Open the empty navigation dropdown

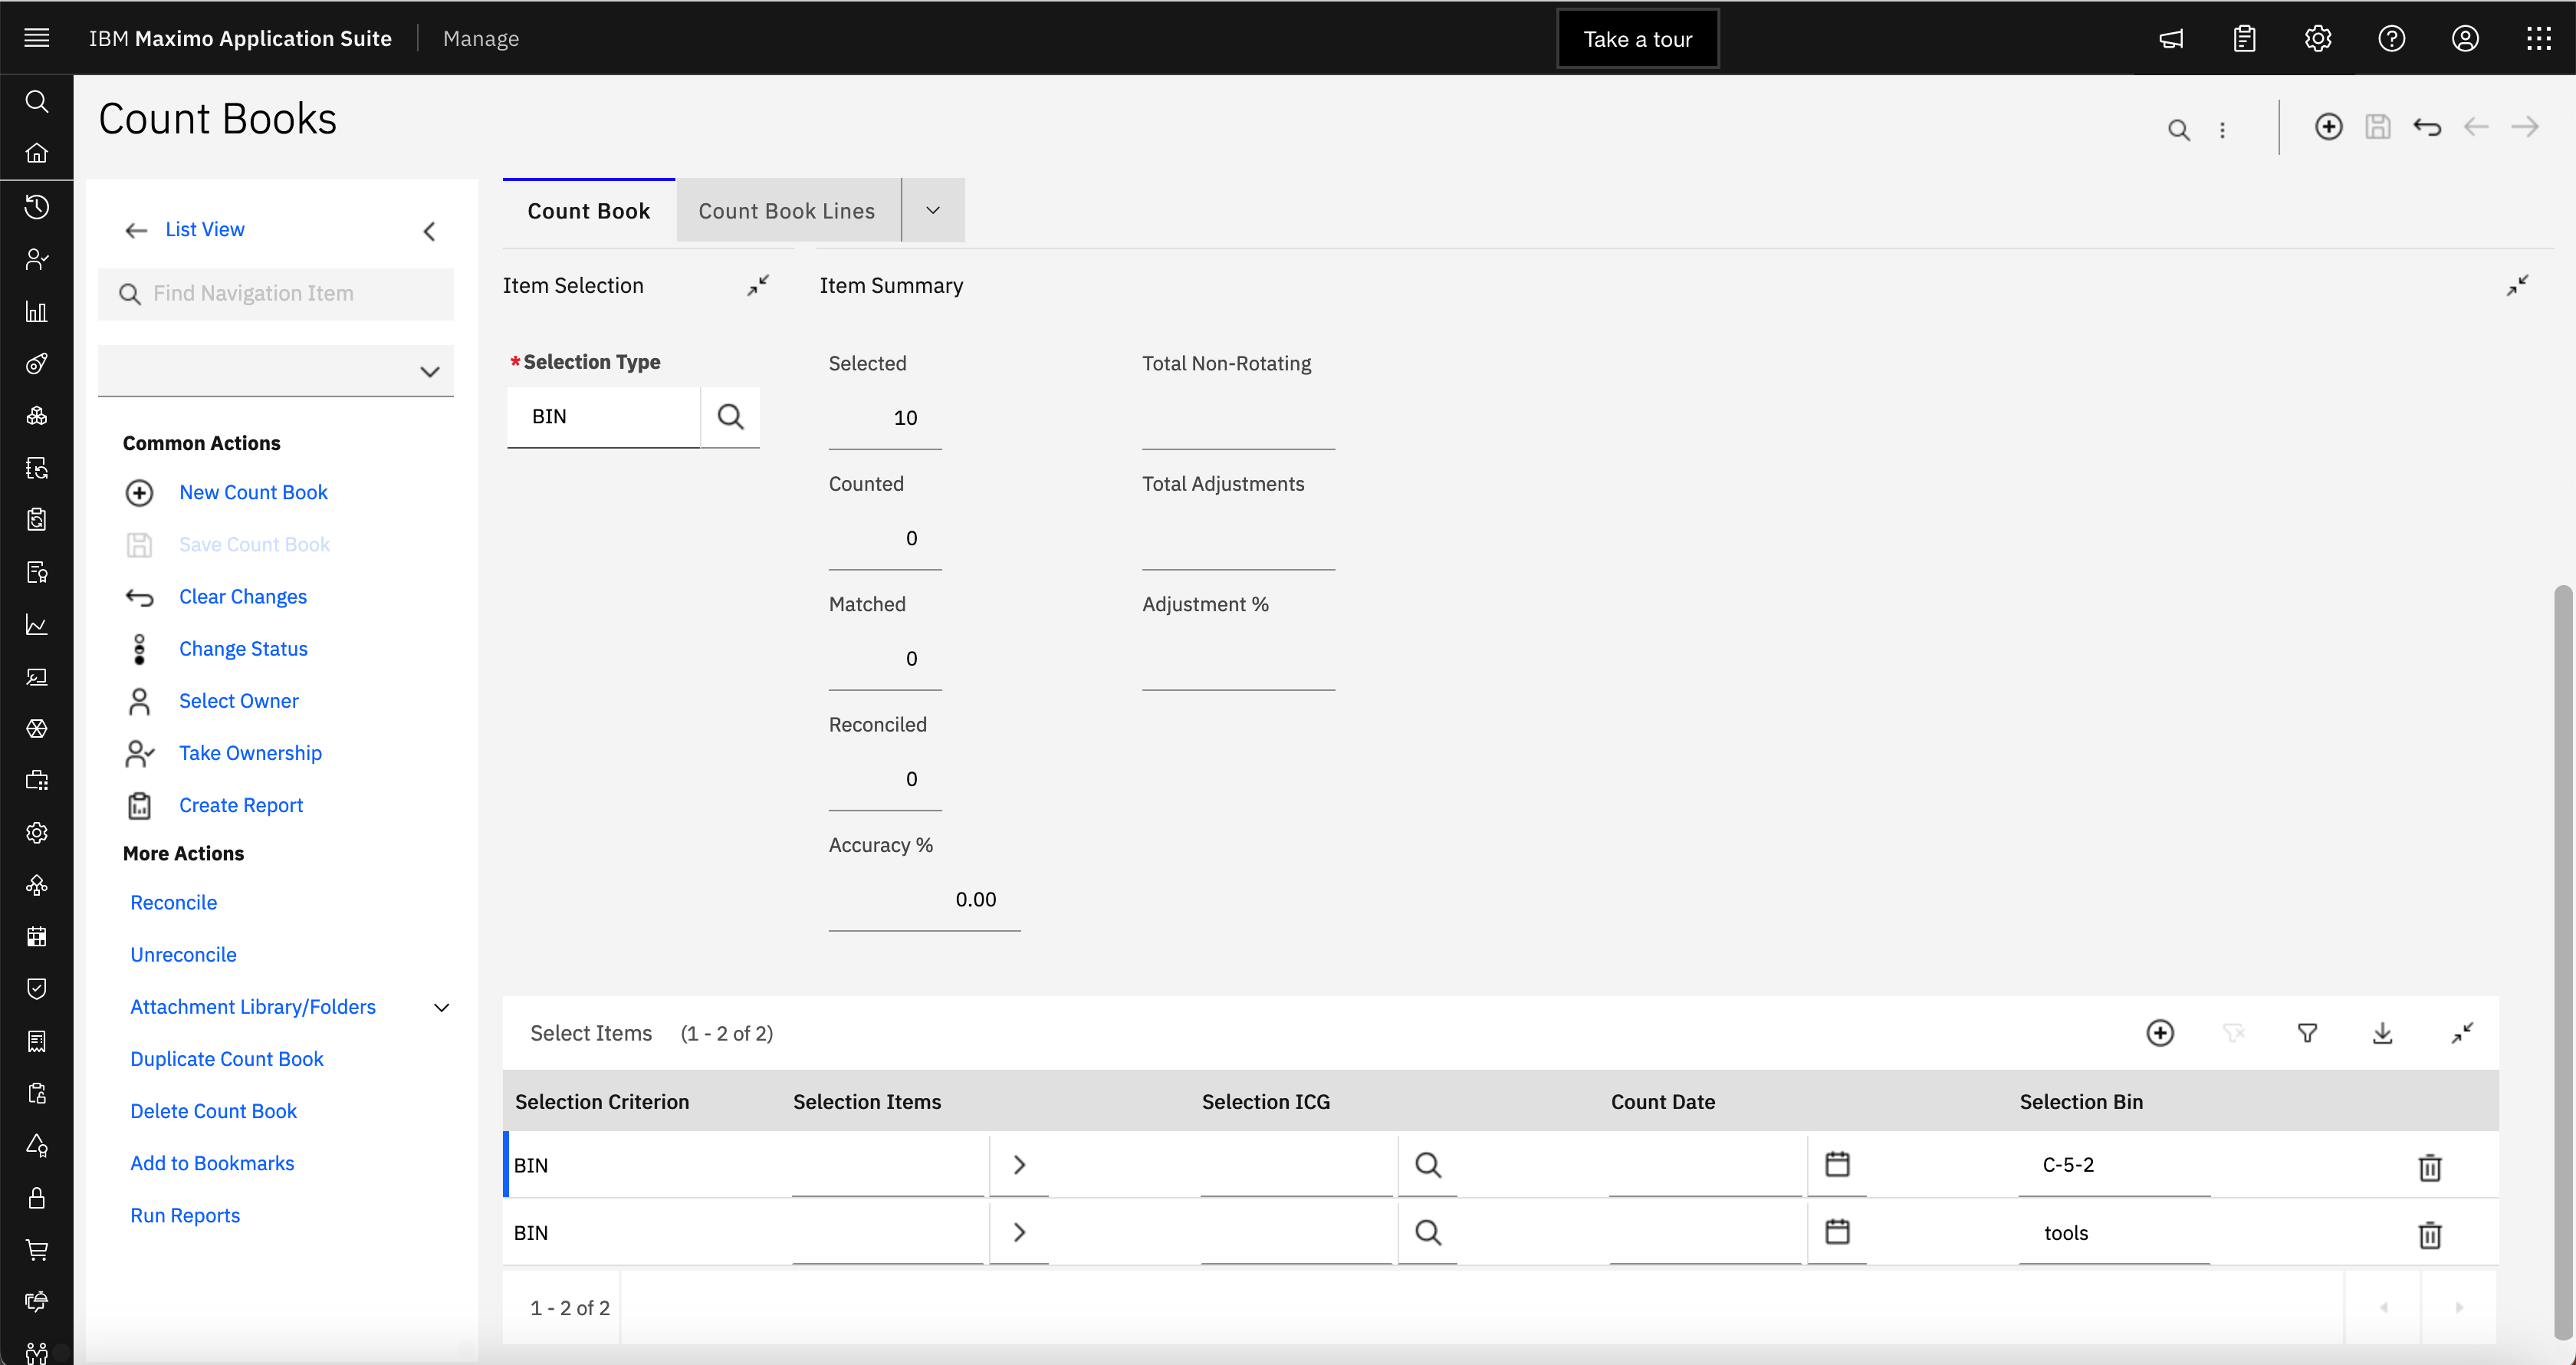[276, 371]
